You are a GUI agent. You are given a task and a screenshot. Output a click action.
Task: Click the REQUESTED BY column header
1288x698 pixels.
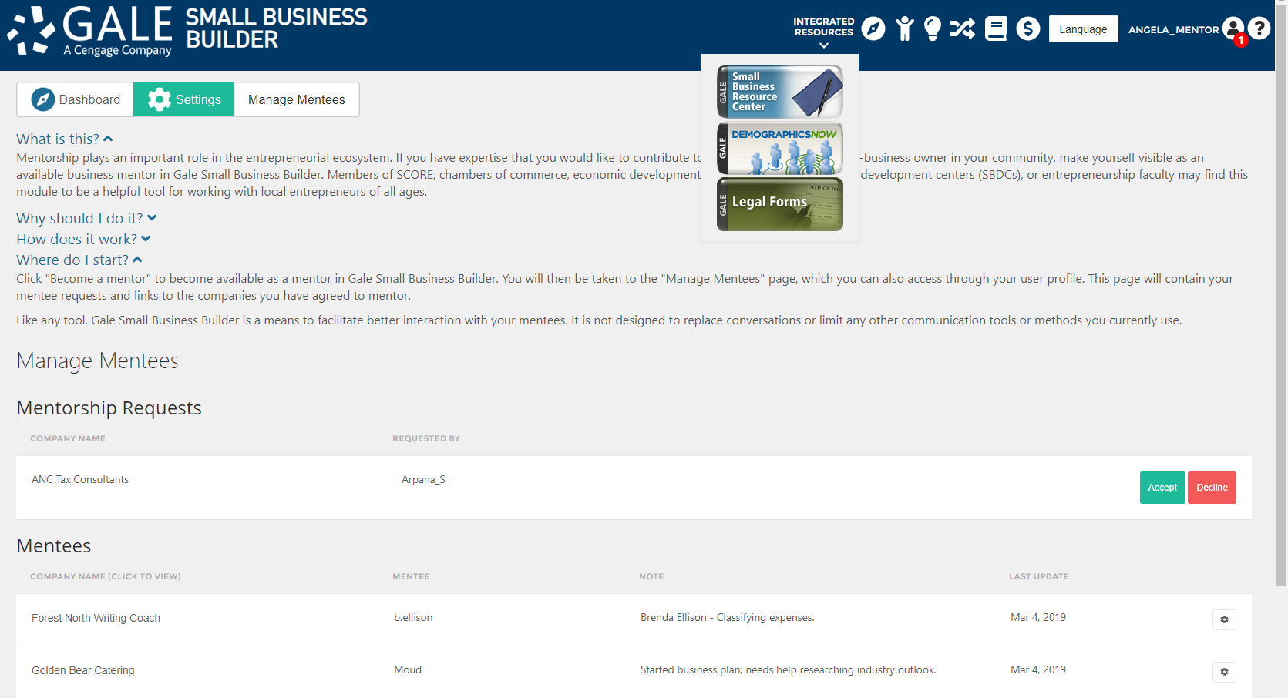(x=426, y=438)
